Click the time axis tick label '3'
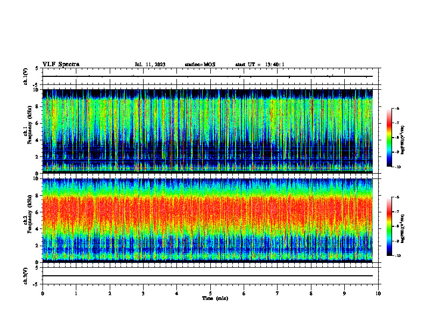The image size is (426, 329). tap(143, 294)
